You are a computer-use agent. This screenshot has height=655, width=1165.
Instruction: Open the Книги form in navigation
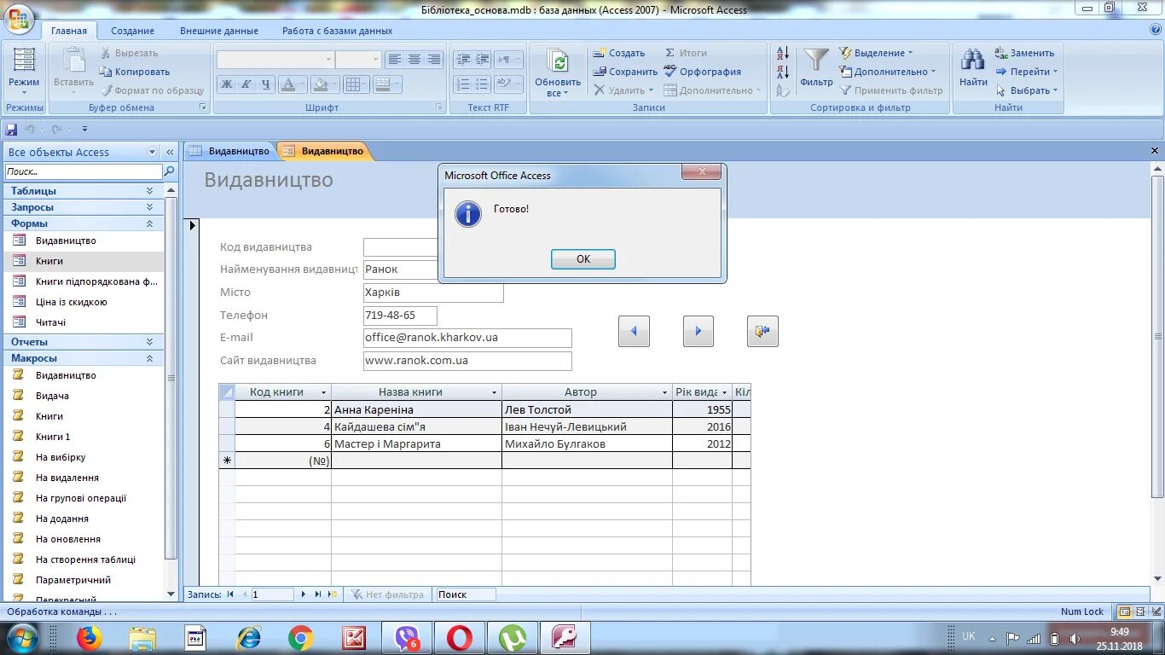pos(84,261)
